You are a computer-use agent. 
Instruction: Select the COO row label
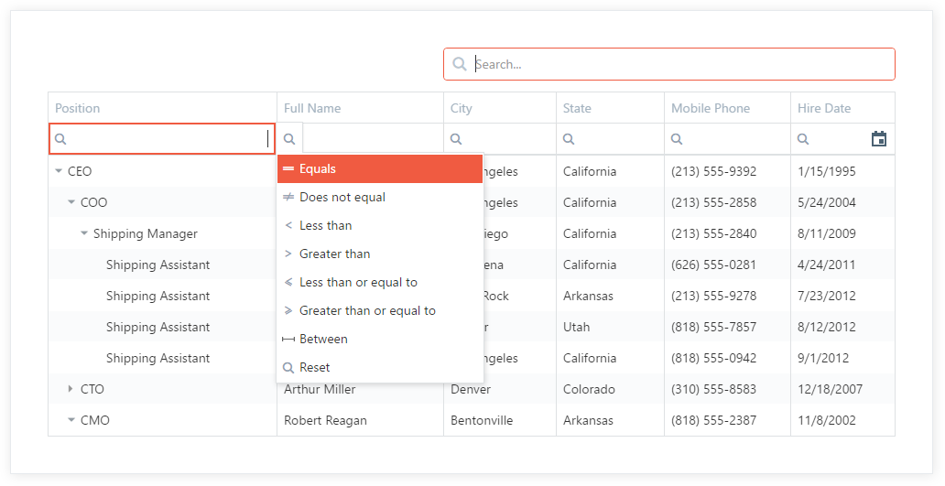point(94,202)
